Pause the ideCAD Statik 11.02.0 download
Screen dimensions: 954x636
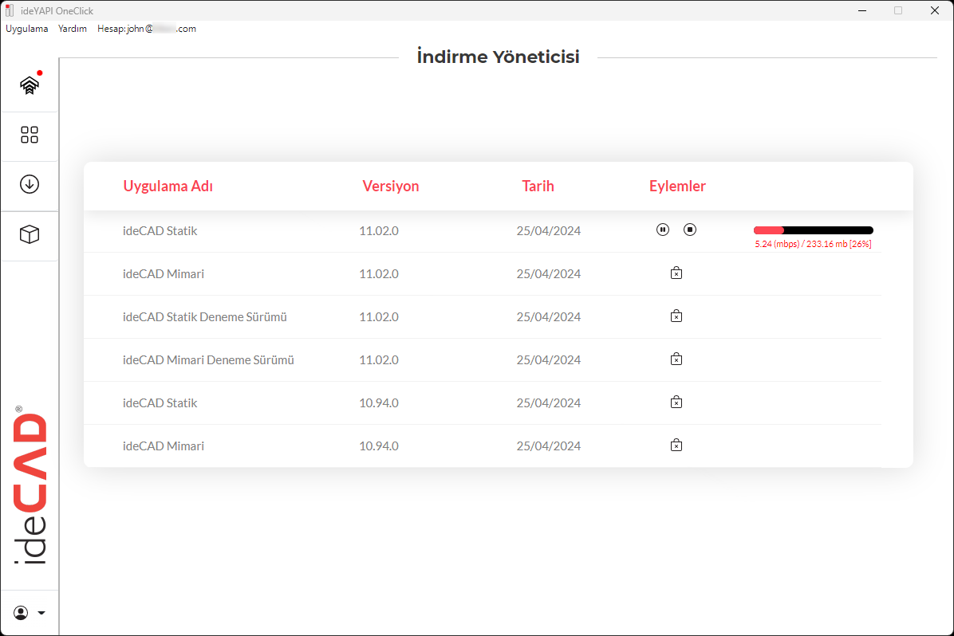[663, 230]
